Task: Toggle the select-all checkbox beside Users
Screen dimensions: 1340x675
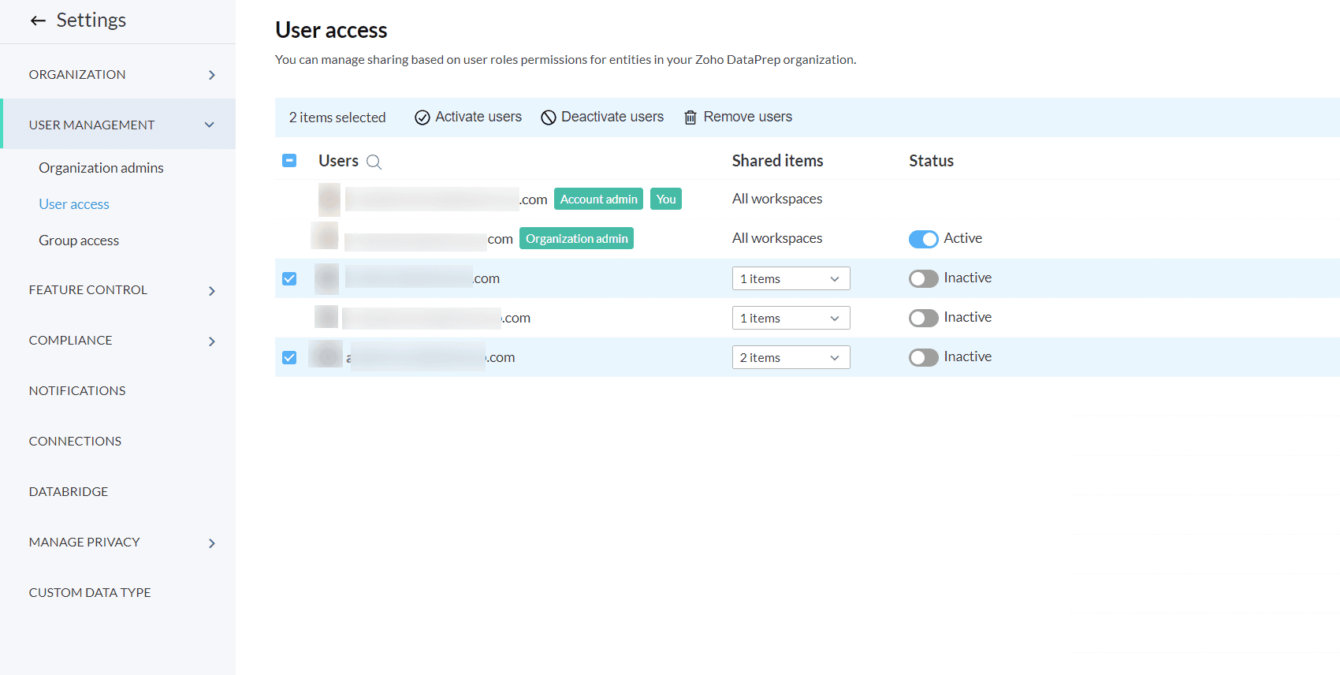Action: 289,160
